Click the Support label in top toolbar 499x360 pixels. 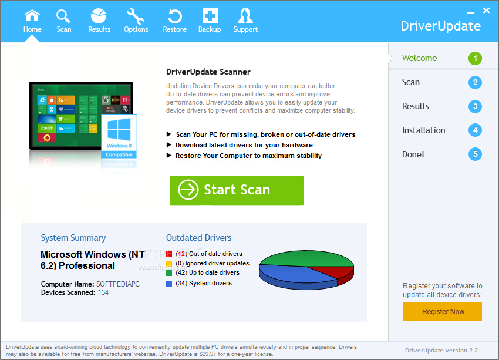pyautogui.click(x=245, y=29)
